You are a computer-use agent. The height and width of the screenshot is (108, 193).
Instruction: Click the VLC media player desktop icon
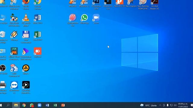26,20
